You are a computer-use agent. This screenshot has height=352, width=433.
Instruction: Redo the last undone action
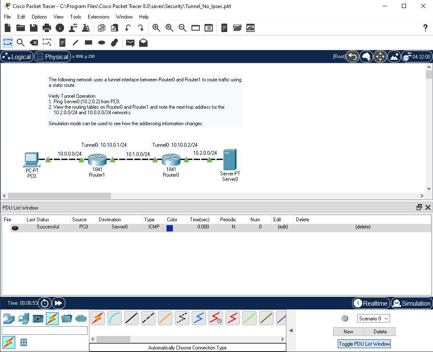(140, 28)
